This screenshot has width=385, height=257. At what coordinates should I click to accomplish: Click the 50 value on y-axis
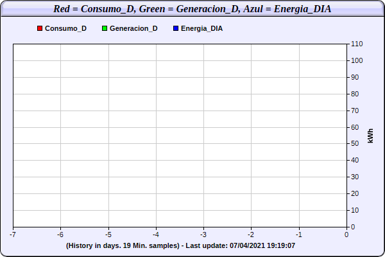[x=355, y=143]
